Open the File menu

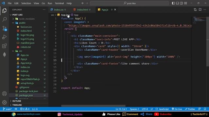(9, 3)
